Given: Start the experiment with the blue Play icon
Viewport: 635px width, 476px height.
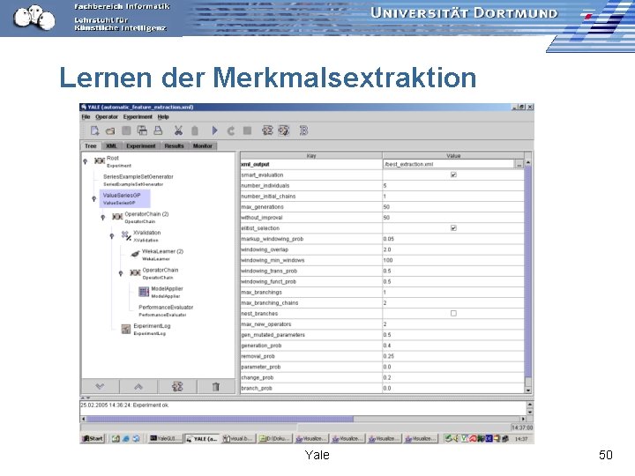Looking at the screenshot, I should click(214, 130).
